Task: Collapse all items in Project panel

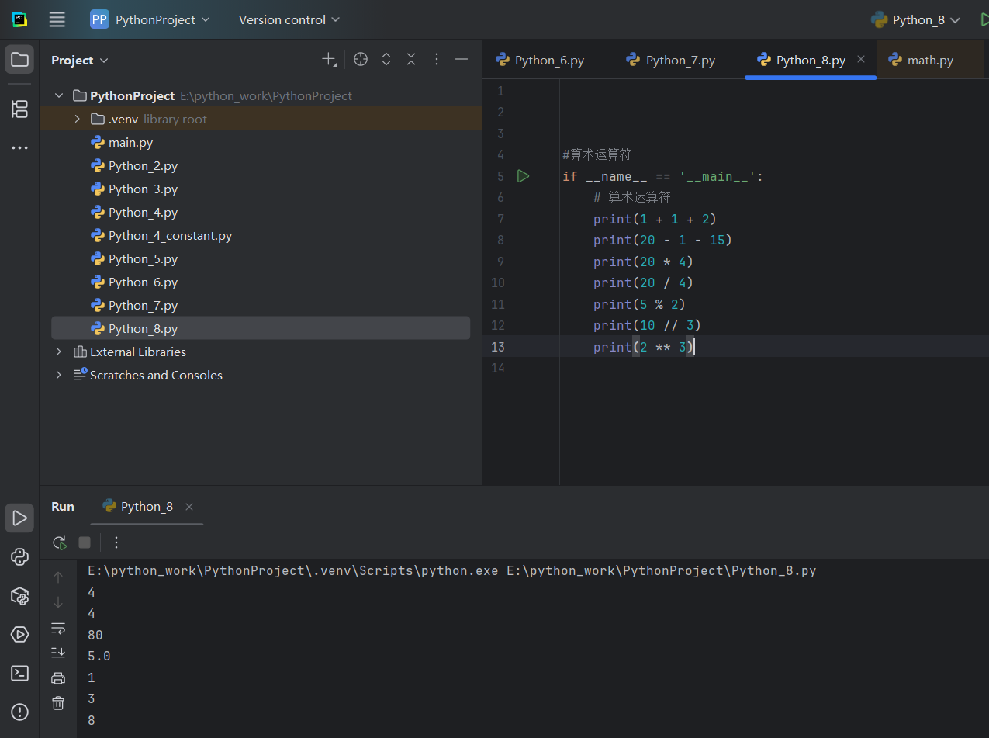Action: [x=411, y=60]
